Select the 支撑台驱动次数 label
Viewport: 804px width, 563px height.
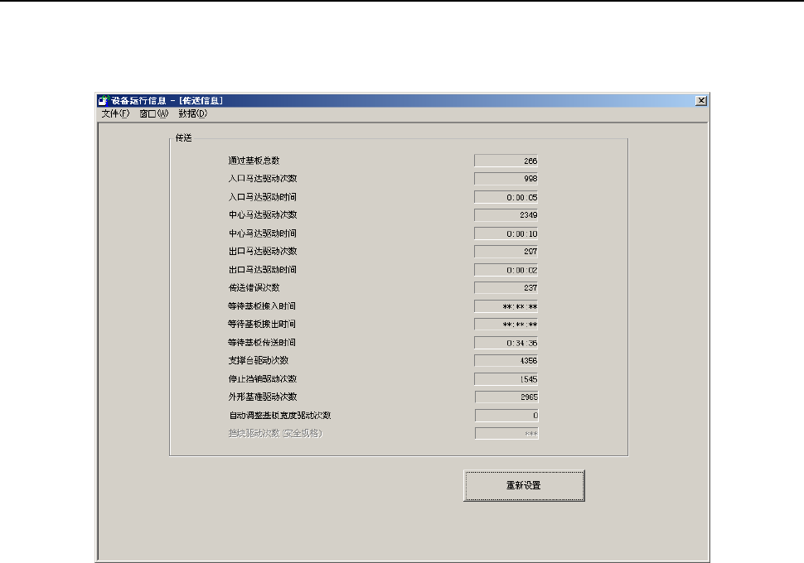[258, 360]
